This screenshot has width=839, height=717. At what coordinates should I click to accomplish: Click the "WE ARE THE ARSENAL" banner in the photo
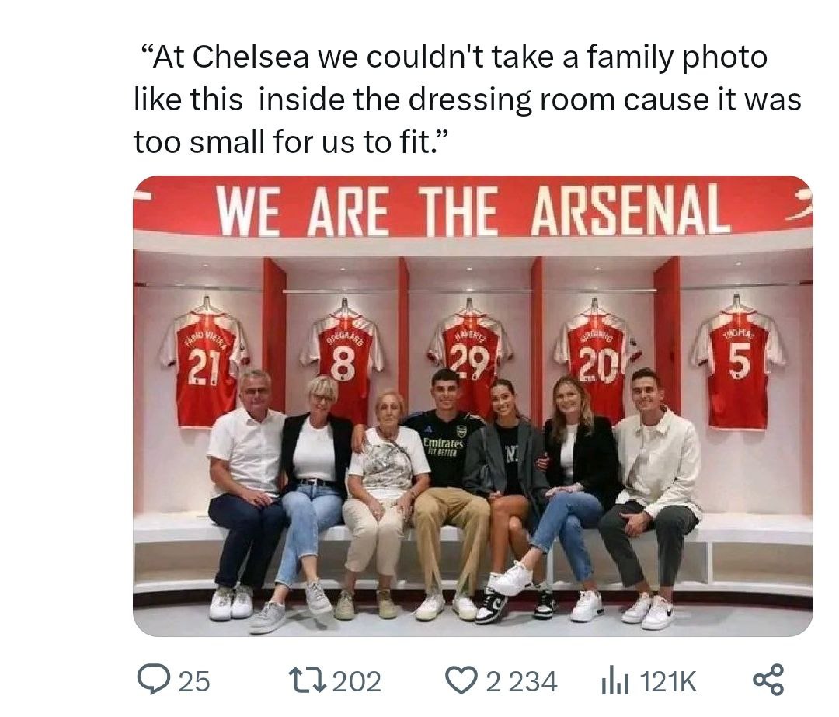pos(472,207)
